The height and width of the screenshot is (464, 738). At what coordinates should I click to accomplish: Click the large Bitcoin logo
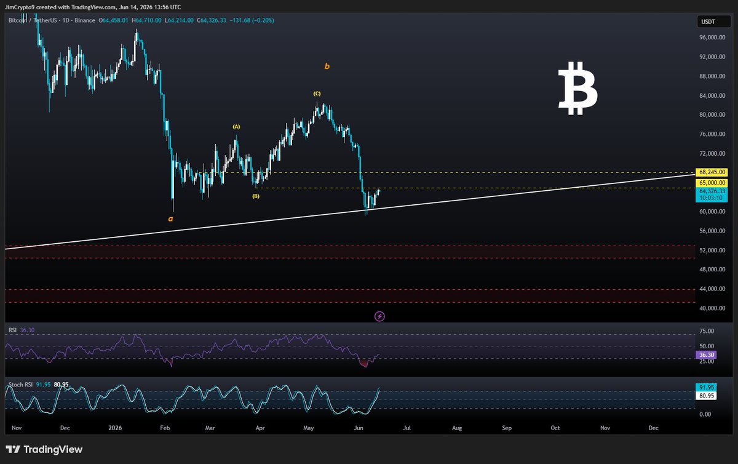(577, 87)
